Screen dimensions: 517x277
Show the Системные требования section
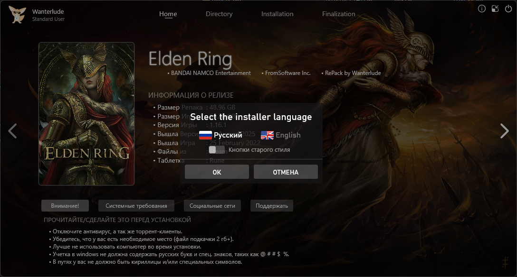pos(136,205)
